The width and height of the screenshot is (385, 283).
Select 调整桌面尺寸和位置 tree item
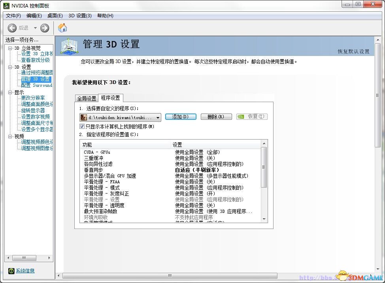click(37, 123)
